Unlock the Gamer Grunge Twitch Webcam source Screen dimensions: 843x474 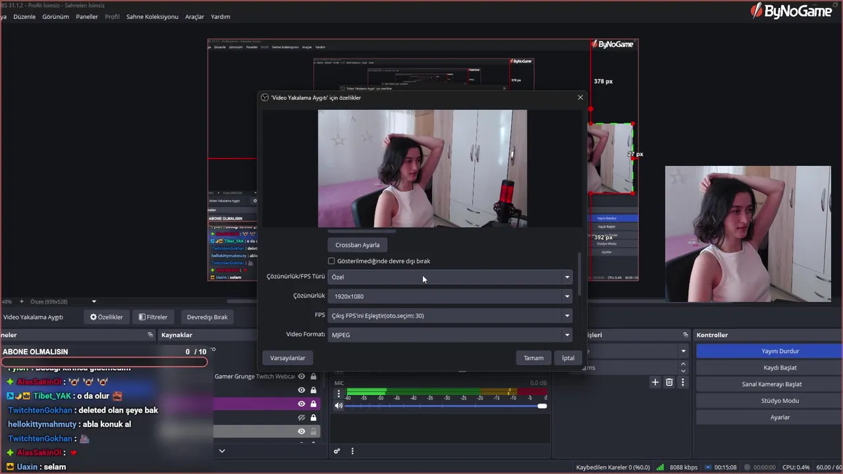[313, 377]
